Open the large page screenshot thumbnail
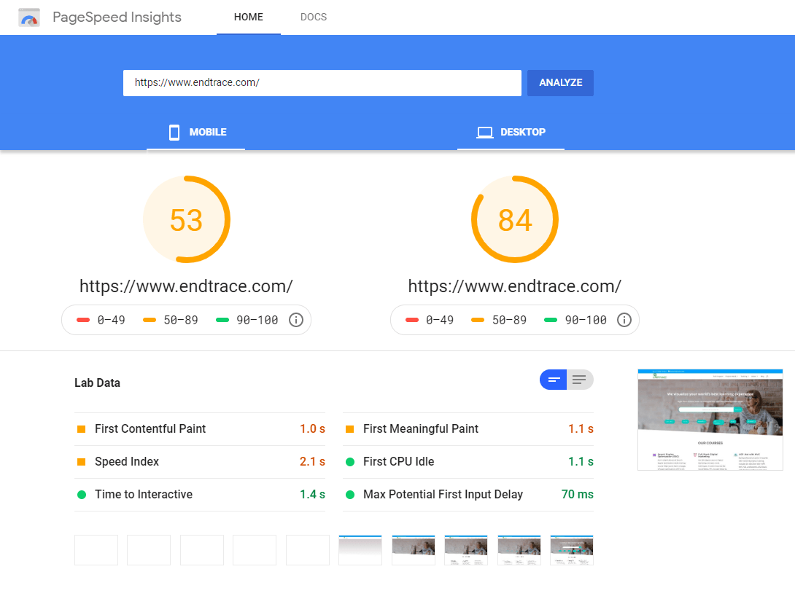 click(x=710, y=420)
